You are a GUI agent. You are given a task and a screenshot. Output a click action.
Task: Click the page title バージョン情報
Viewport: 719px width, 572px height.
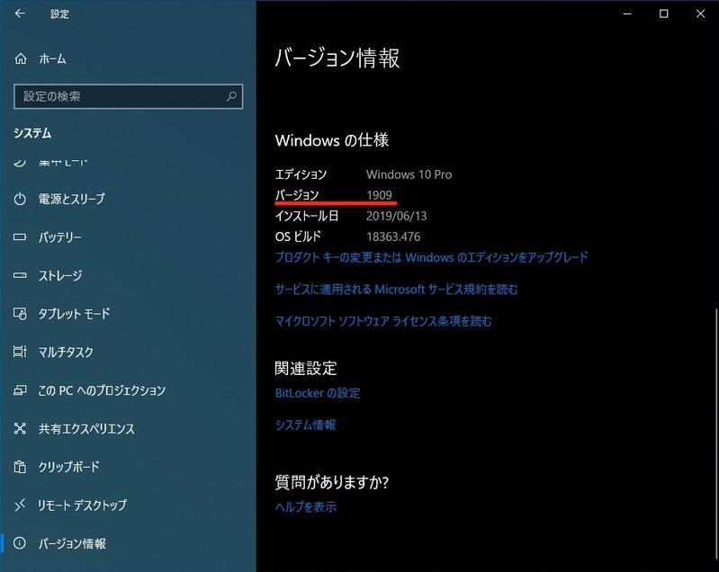tap(337, 58)
